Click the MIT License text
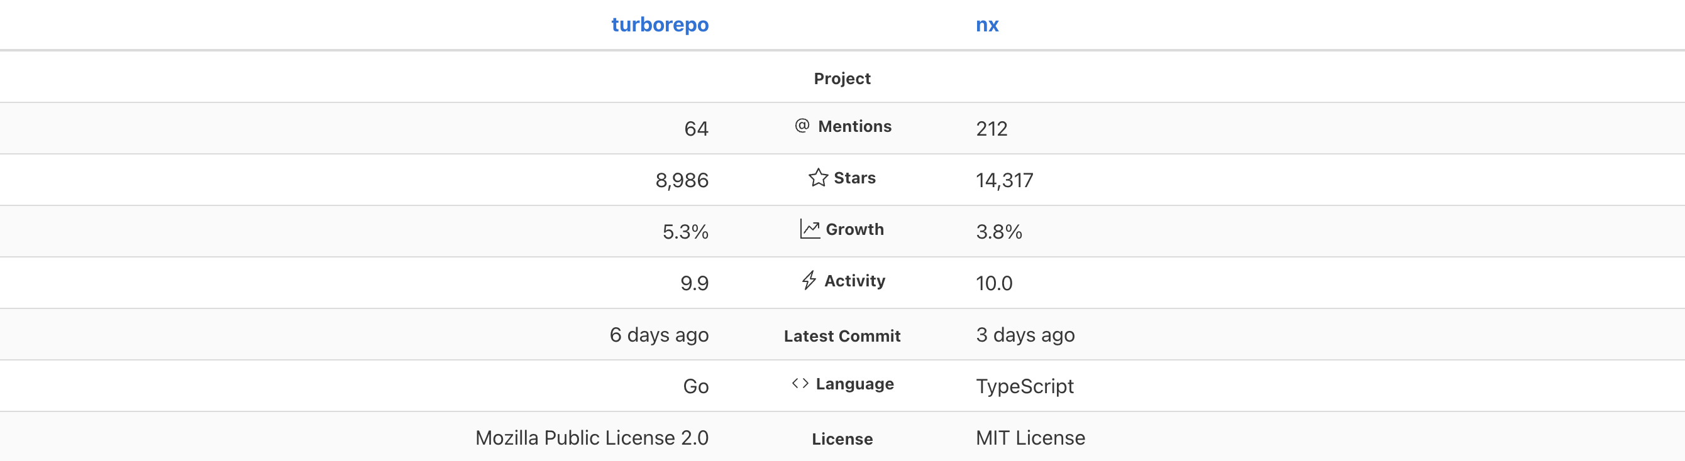This screenshot has height=461, width=1685. coord(1030,438)
